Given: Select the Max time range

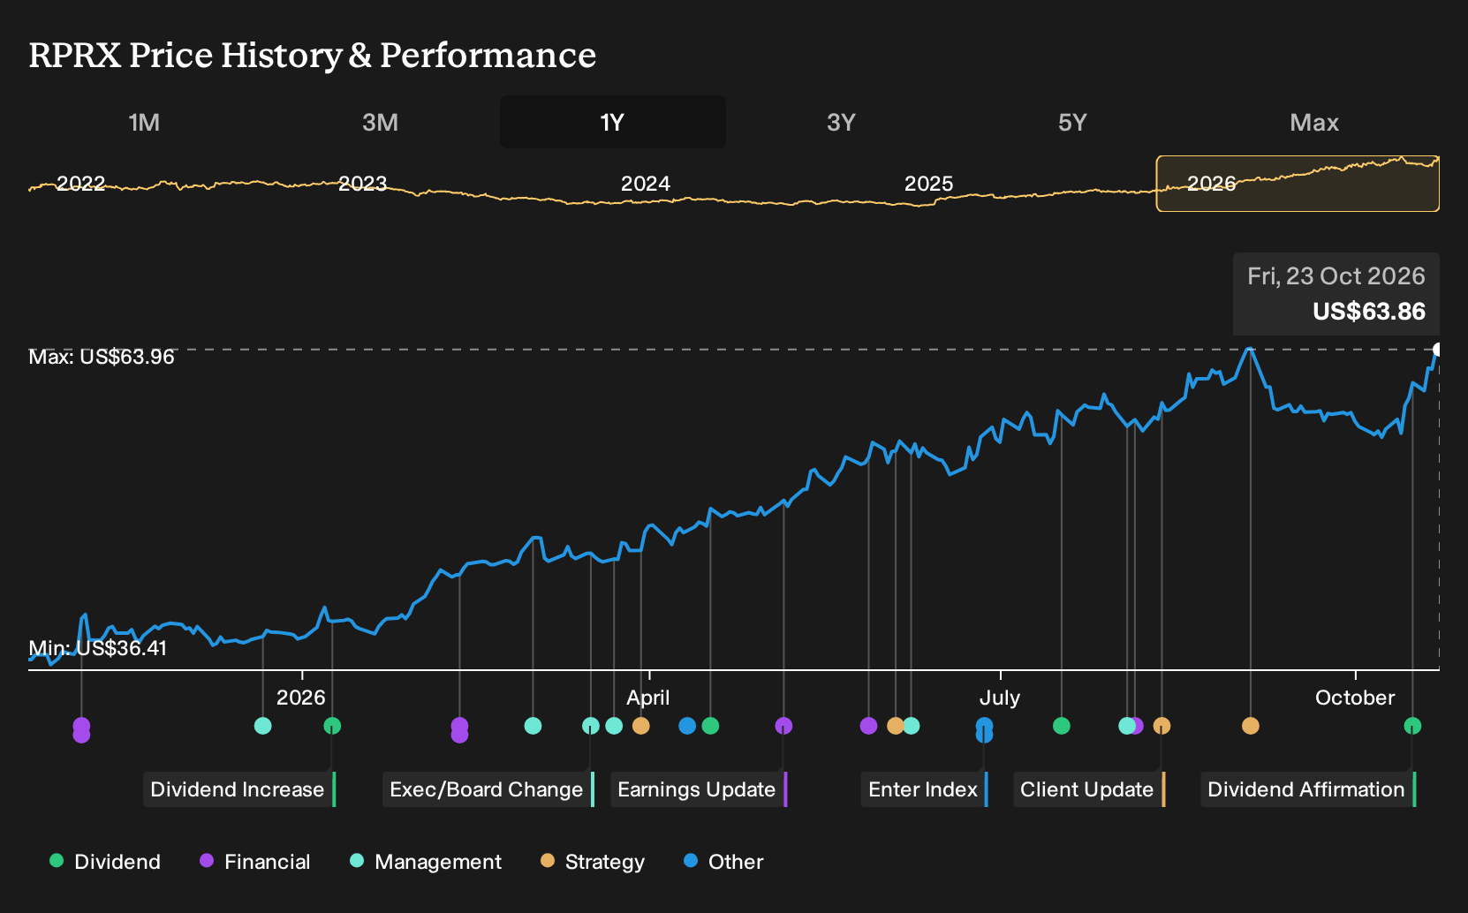Looking at the screenshot, I should click(x=1314, y=122).
